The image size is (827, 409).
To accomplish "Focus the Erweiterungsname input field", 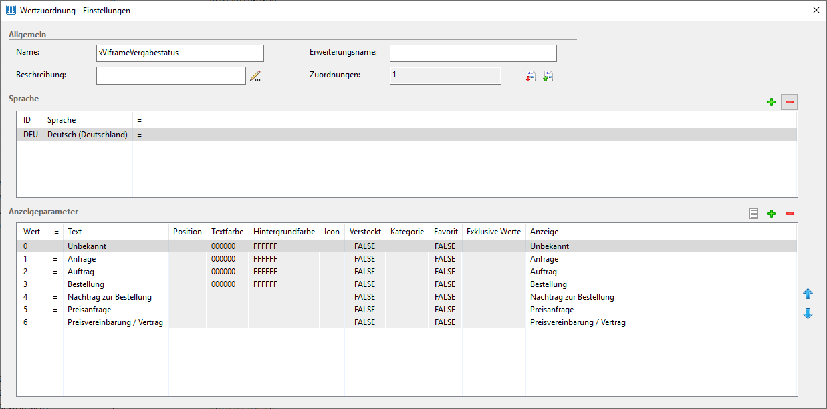I will pyautogui.click(x=473, y=53).
